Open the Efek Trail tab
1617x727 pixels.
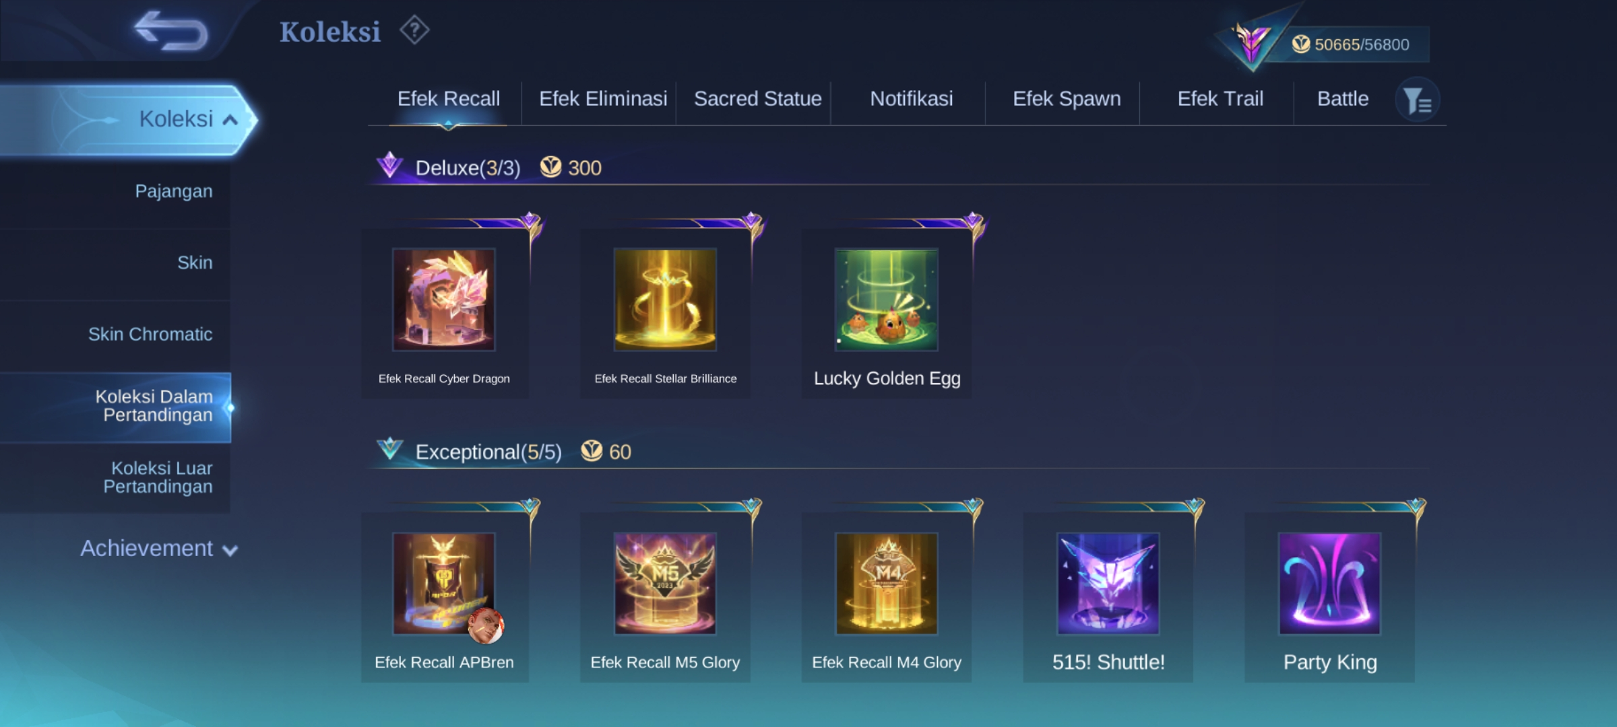coord(1220,99)
